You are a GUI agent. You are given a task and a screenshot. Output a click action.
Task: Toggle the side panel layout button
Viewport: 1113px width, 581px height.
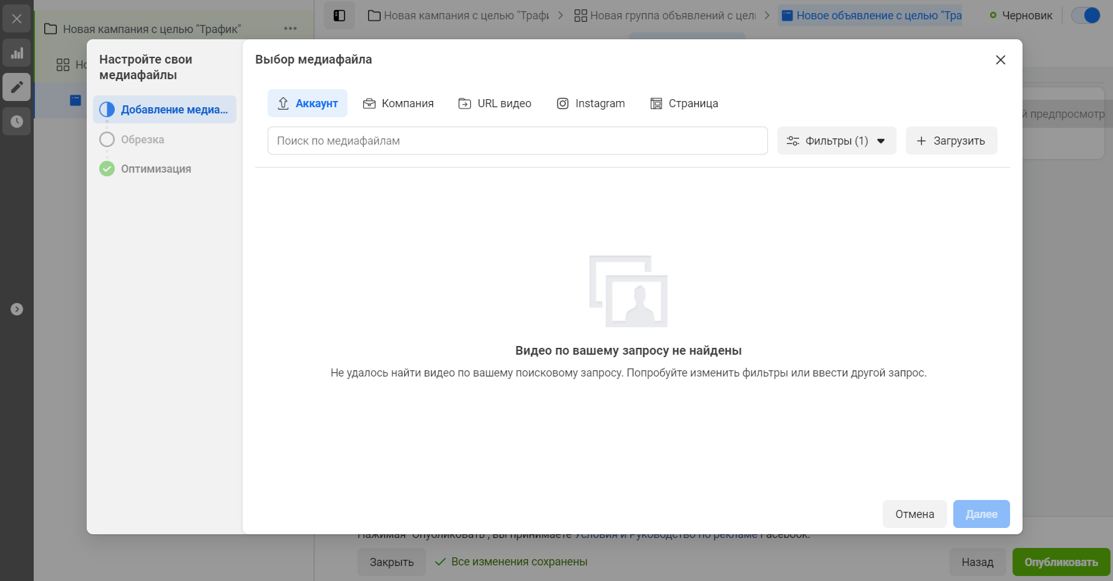339,16
